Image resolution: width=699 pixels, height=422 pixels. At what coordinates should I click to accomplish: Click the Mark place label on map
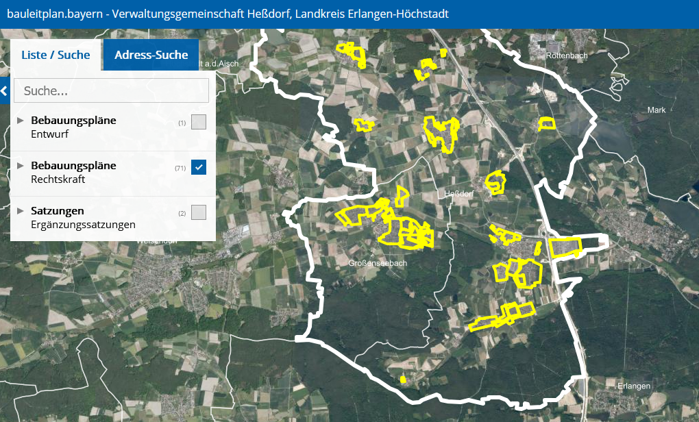657,110
